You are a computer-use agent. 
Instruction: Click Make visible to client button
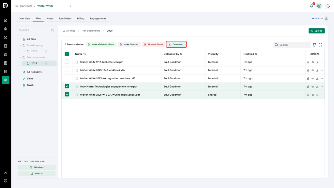[x=101, y=44]
